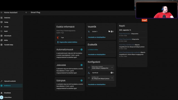Open Fejlesztői eszközök wrench icon
Image resolution: width=178 pixels, height=100 pixels.
(x=1, y=81)
